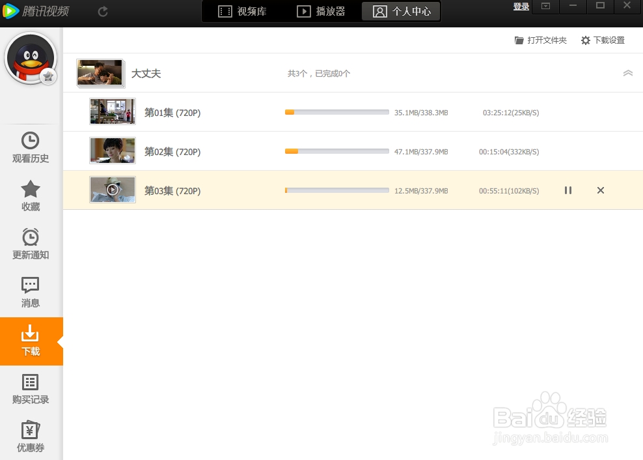
Task: Click the 35.1MB/338.3MB size text
Action: [421, 113]
